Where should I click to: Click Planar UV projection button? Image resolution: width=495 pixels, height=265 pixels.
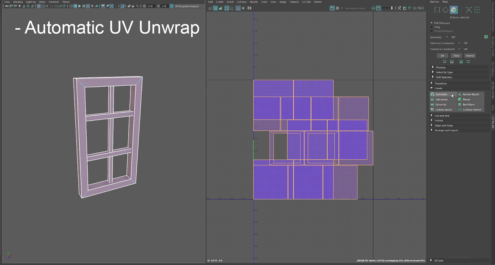coord(471,100)
